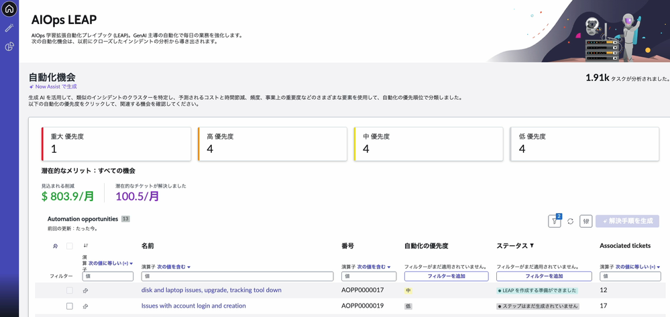Click the 解決手順を生成 button
670x317 pixels.
[627, 221]
